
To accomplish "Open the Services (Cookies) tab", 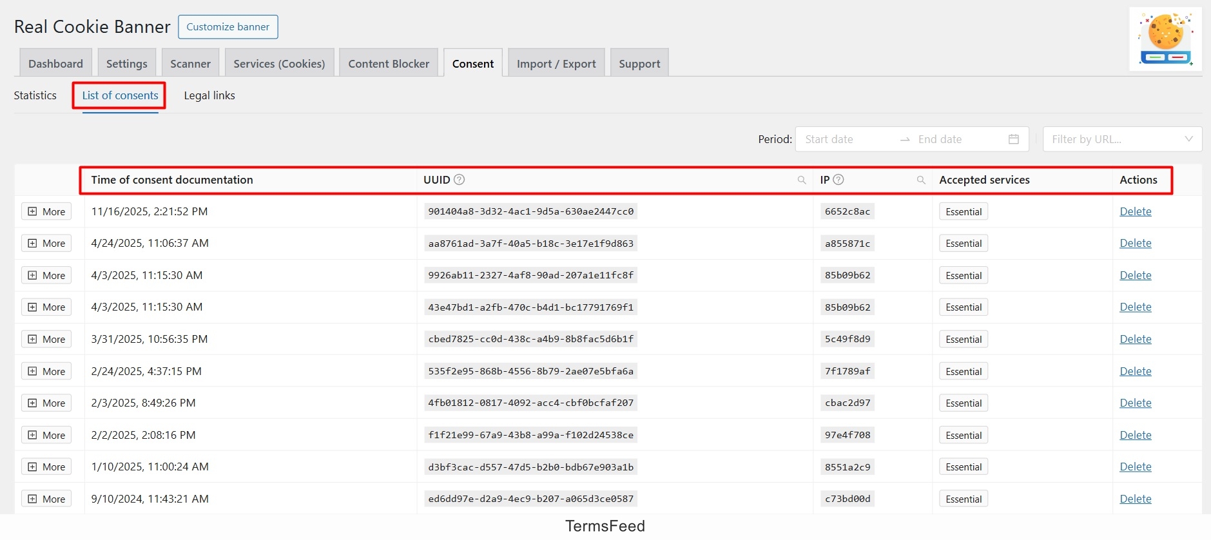I will 279,63.
